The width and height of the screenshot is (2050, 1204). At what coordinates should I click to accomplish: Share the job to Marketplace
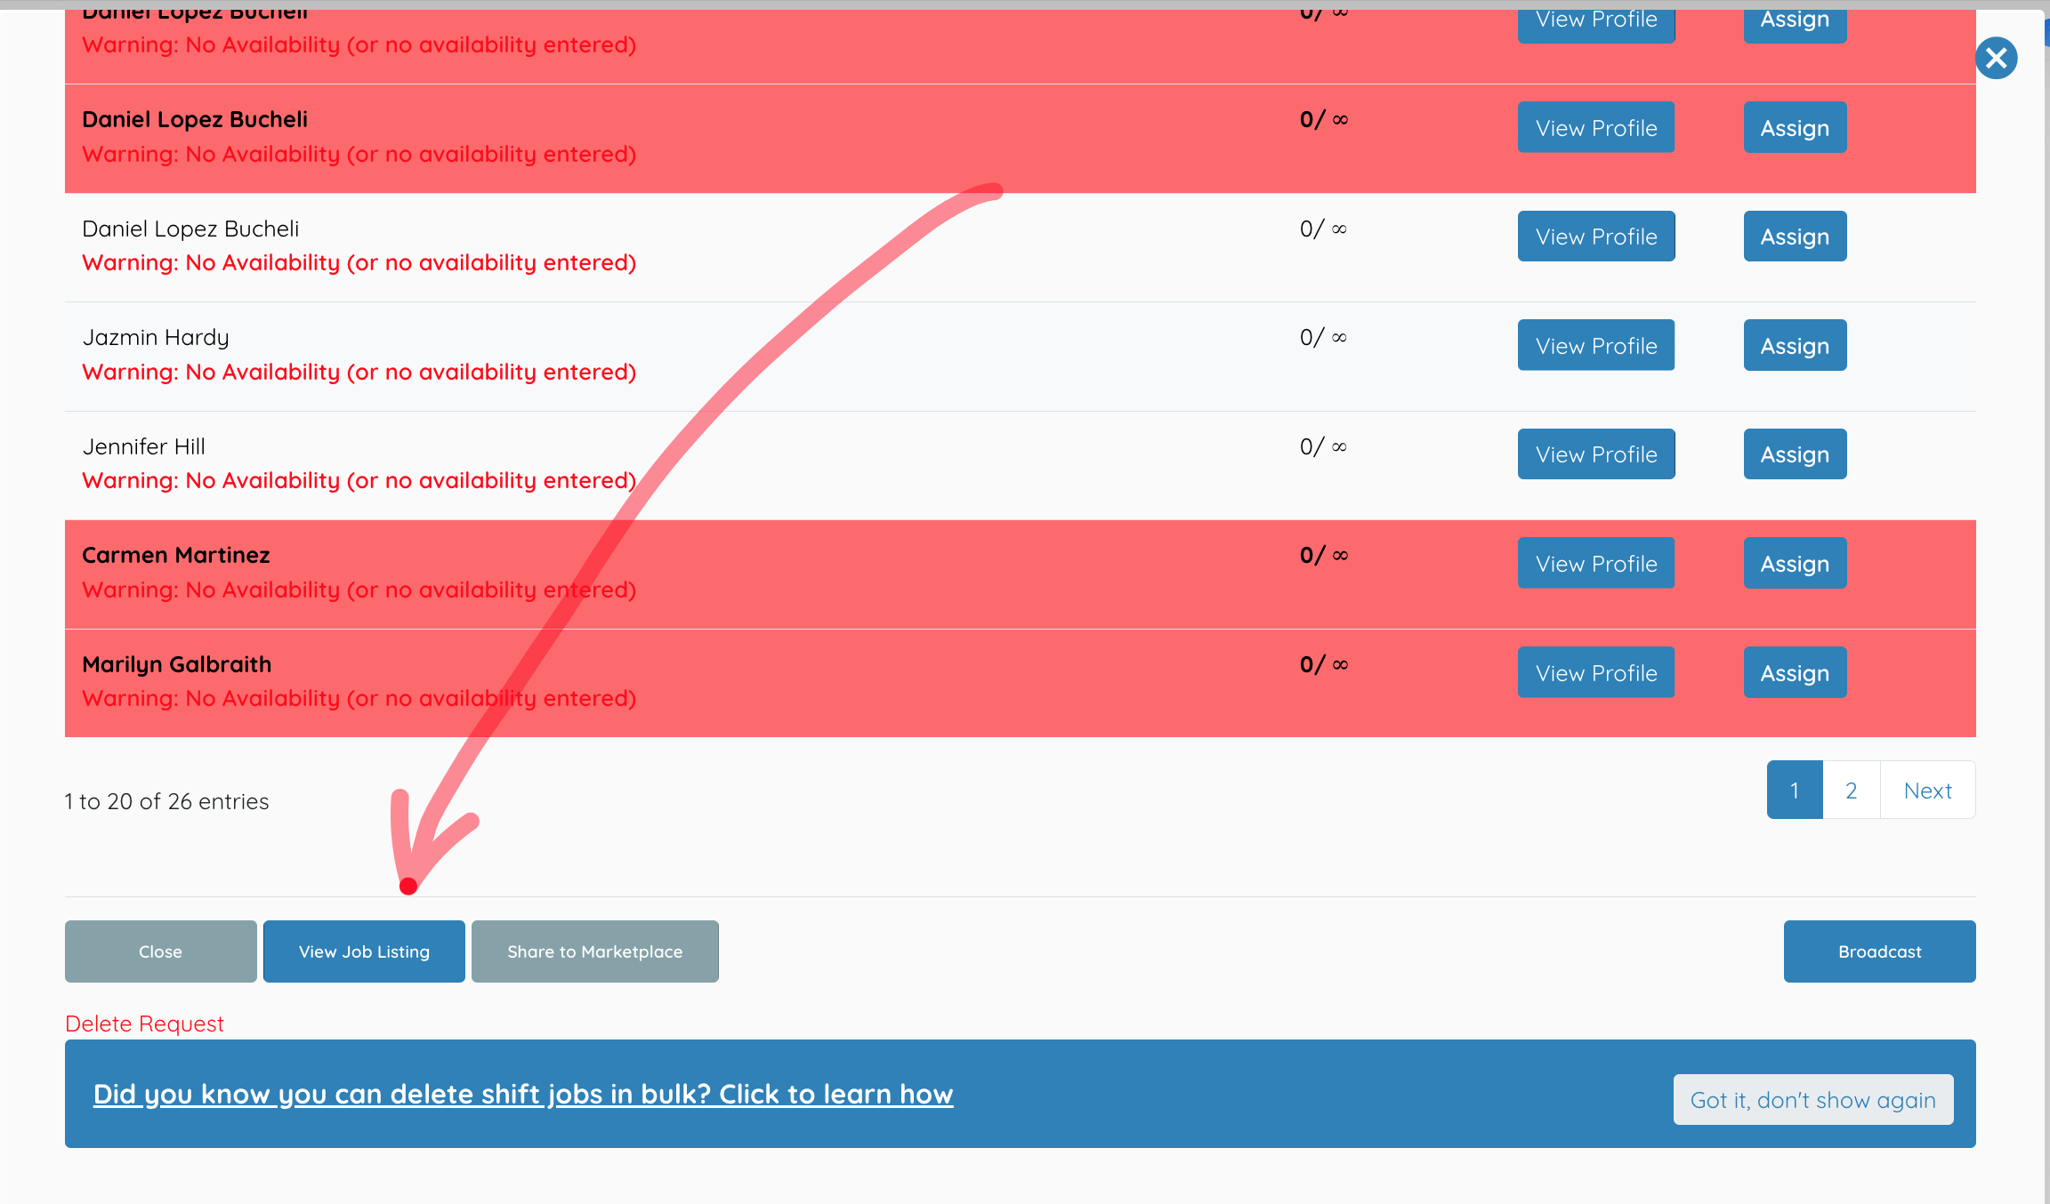[595, 951]
